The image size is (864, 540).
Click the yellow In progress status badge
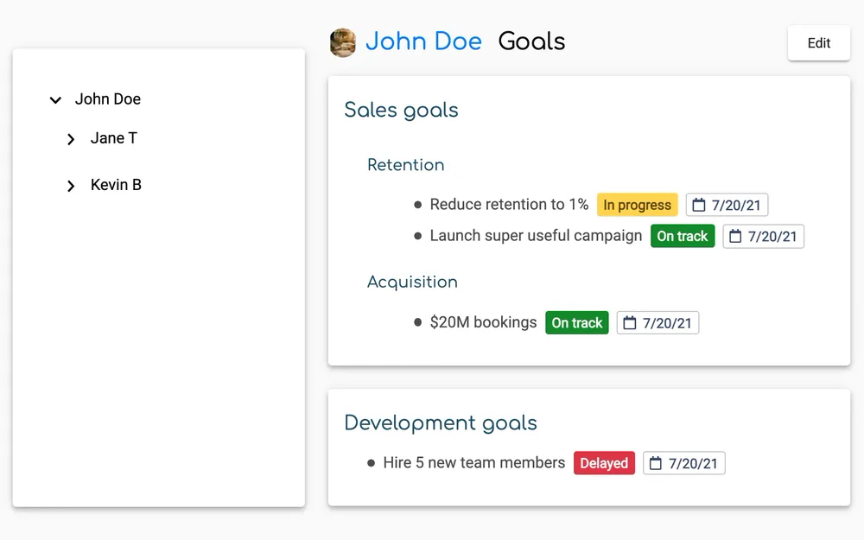pyautogui.click(x=637, y=205)
